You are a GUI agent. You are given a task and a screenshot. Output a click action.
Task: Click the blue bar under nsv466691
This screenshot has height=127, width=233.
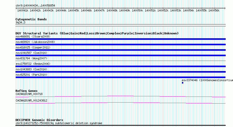pyautogui.click(x=120, y=39)
